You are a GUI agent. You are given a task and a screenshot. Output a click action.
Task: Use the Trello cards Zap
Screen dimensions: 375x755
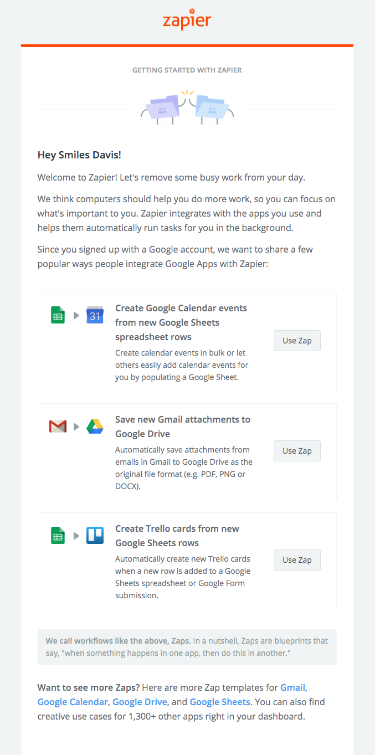297,560
